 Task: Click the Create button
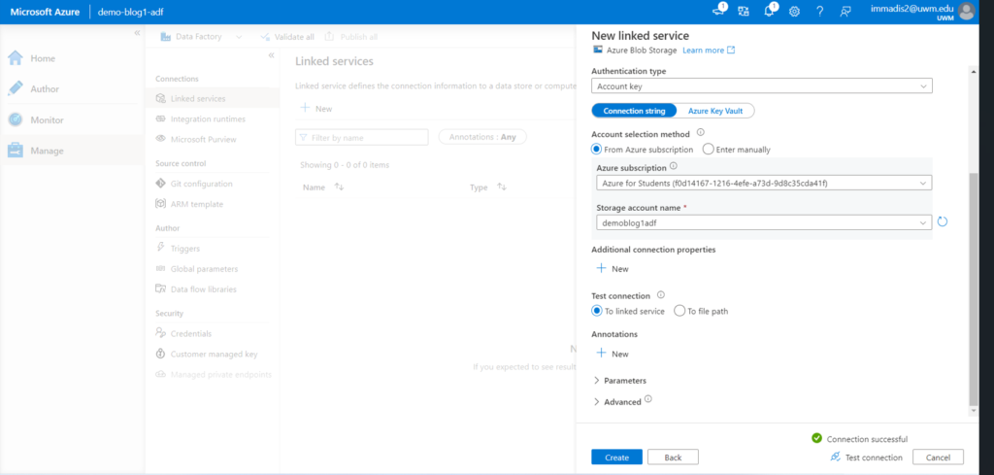click(616, 458)
